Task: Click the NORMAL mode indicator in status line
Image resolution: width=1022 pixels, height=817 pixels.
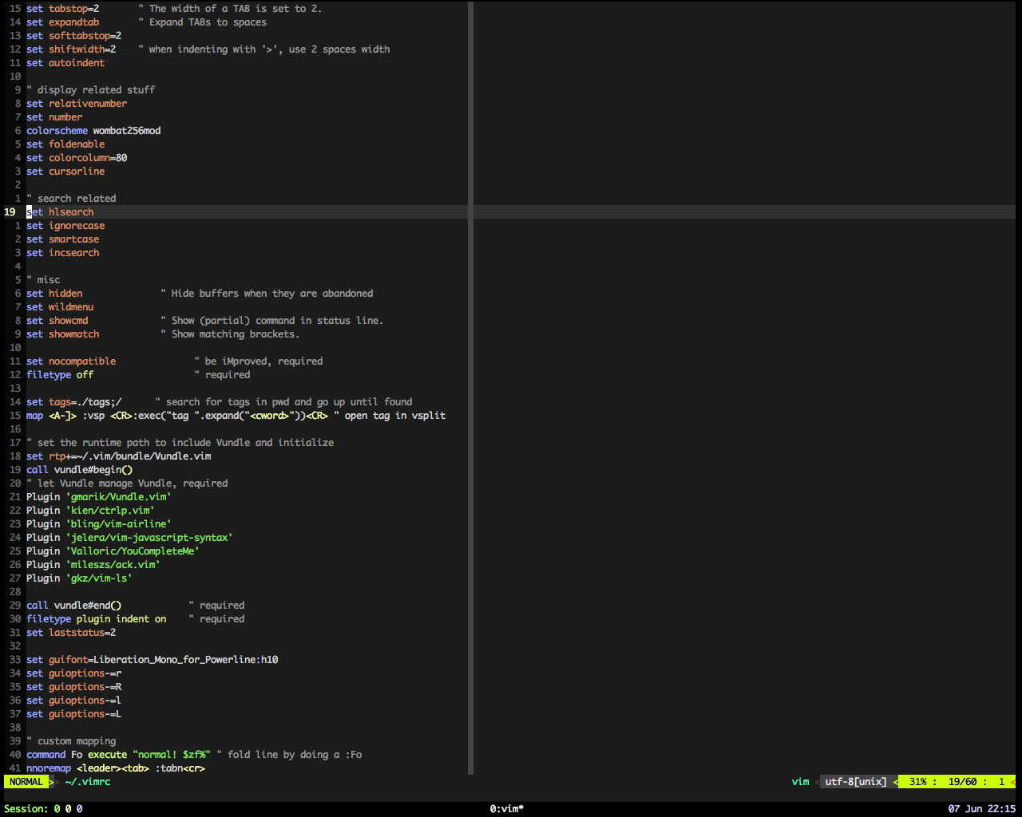Action: (x=26, y=782)
